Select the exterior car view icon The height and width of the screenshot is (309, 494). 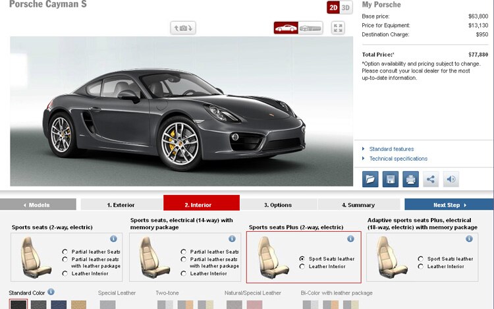286,28
